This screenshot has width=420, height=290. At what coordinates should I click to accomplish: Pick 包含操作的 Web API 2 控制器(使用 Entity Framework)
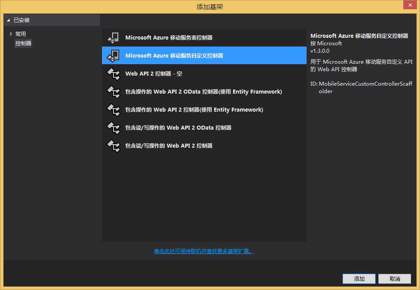pyautogui.click(x=204, y=110)
